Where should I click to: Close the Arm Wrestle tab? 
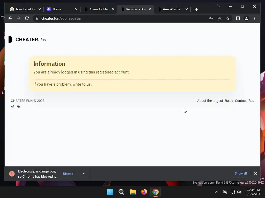(187, 9)
